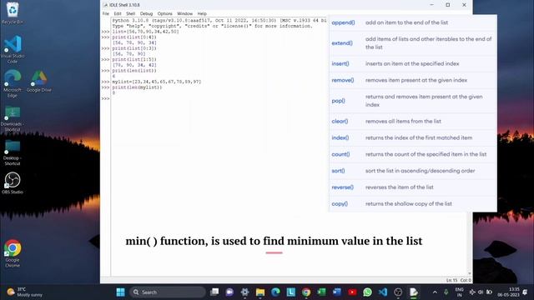Open the Desktop shortcut folder icon
The image size is (534, 300).
pos(13,152)
